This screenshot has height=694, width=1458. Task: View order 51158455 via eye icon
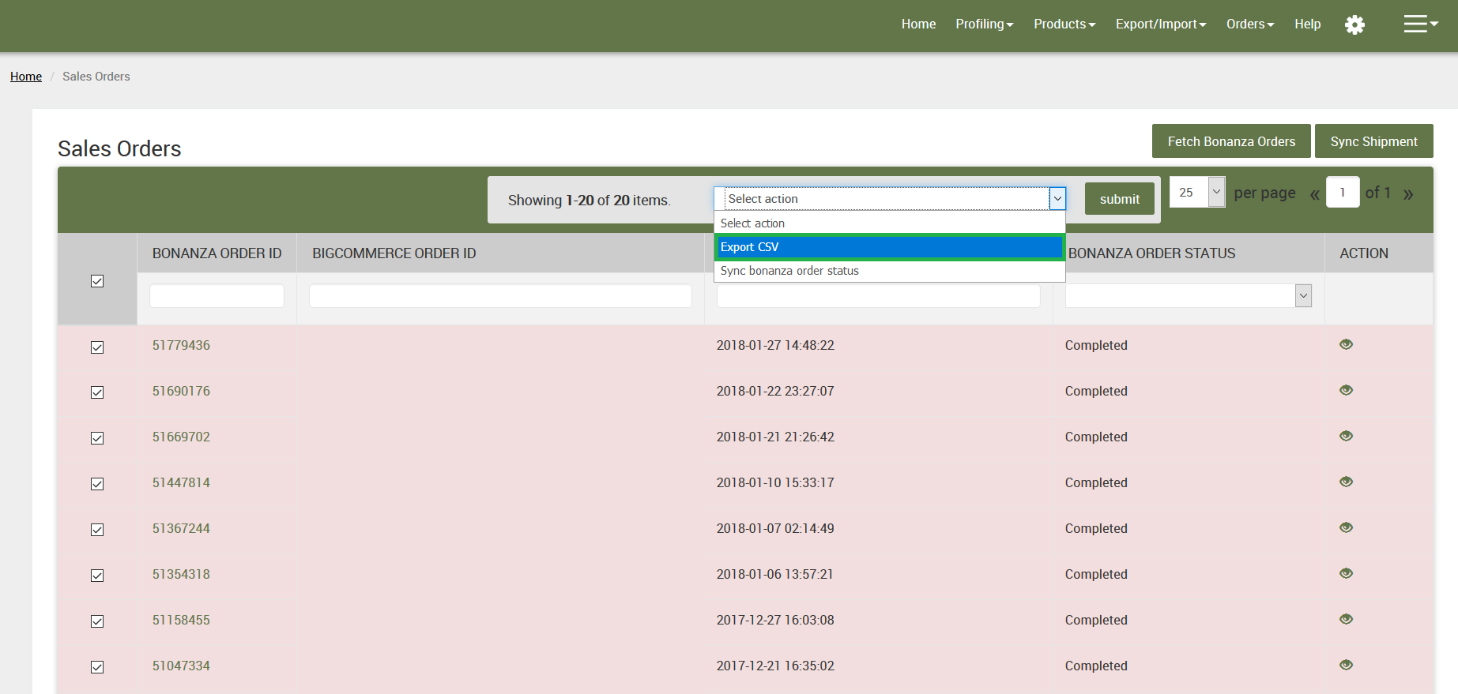point(1347,619)
